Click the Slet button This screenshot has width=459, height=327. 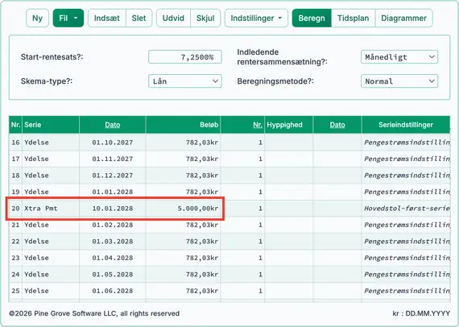139,19
